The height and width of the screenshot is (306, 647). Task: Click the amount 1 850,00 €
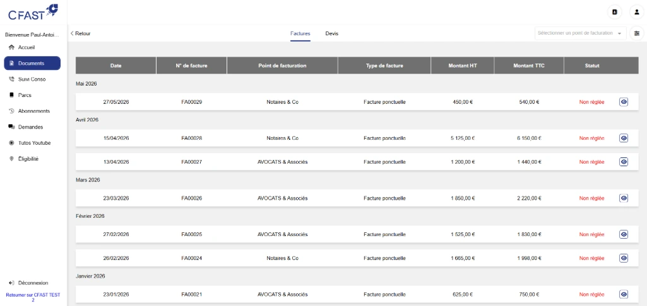coord(463,198)
